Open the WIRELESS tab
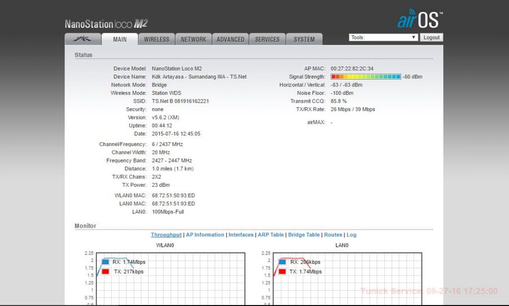This screenshot has height=306, width=509. (x=157, y=39)
